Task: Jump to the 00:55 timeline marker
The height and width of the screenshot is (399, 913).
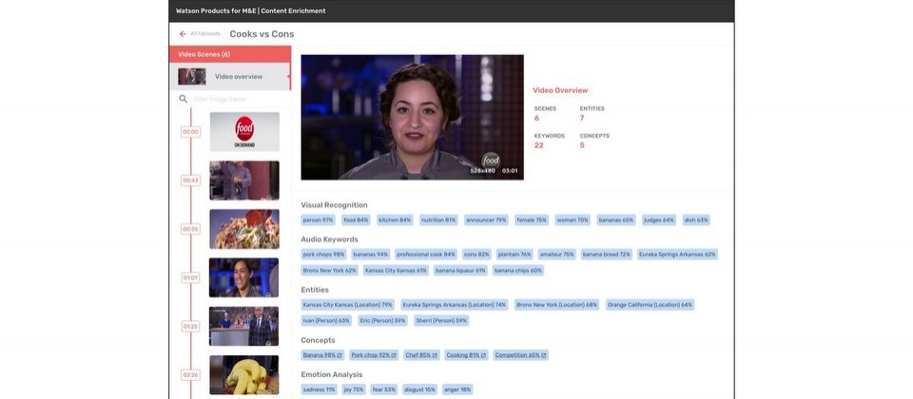Action: click(x=190, y=229)
